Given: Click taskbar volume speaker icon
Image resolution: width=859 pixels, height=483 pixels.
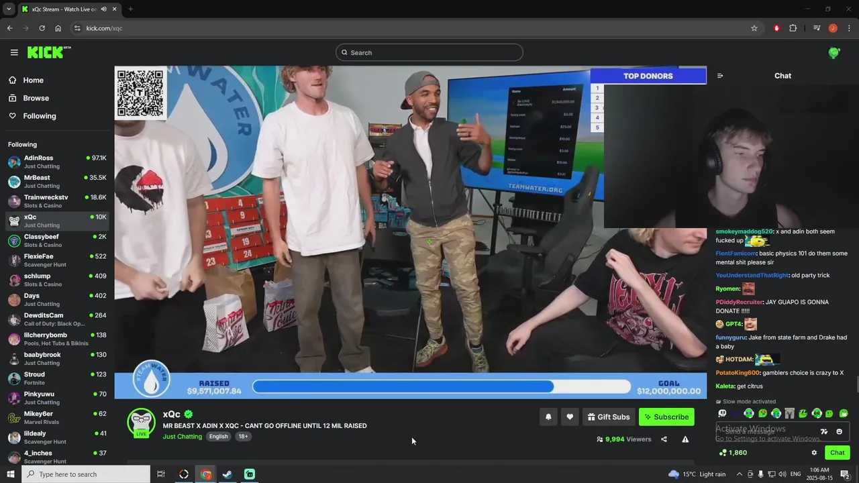Looking at the screenshot, I should (783, 474).
